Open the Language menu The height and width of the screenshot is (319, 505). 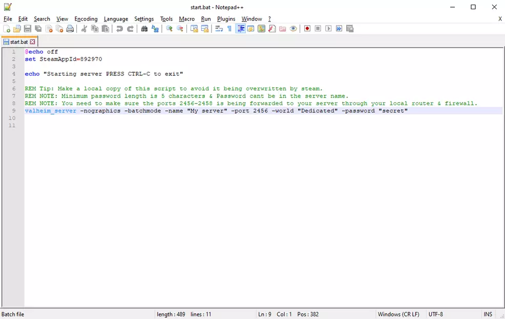116,18
